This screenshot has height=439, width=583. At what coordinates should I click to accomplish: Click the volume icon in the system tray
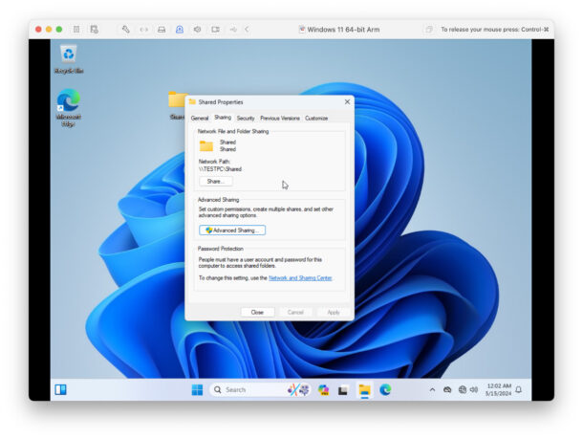pos(475,390)
